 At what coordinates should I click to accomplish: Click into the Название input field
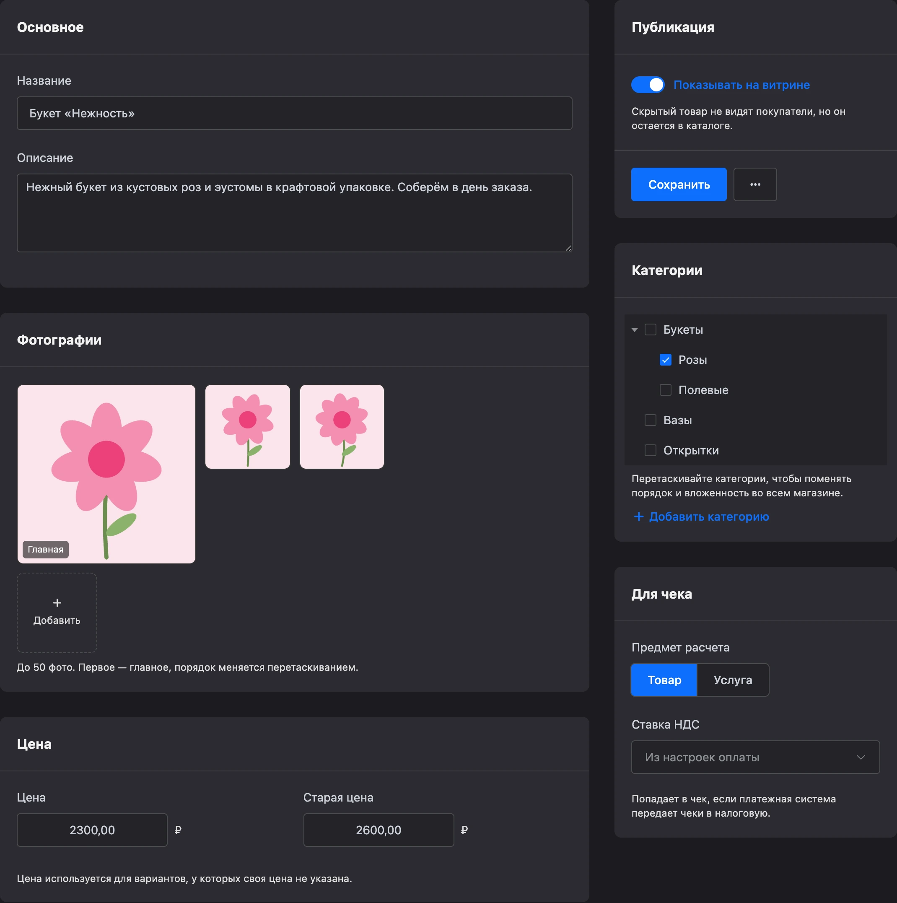tap(295, 113)
